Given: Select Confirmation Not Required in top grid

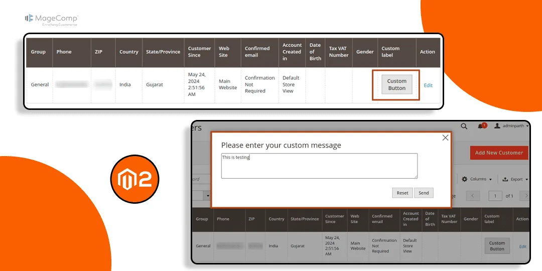Looking at the screenshot, I should point(259,84).
